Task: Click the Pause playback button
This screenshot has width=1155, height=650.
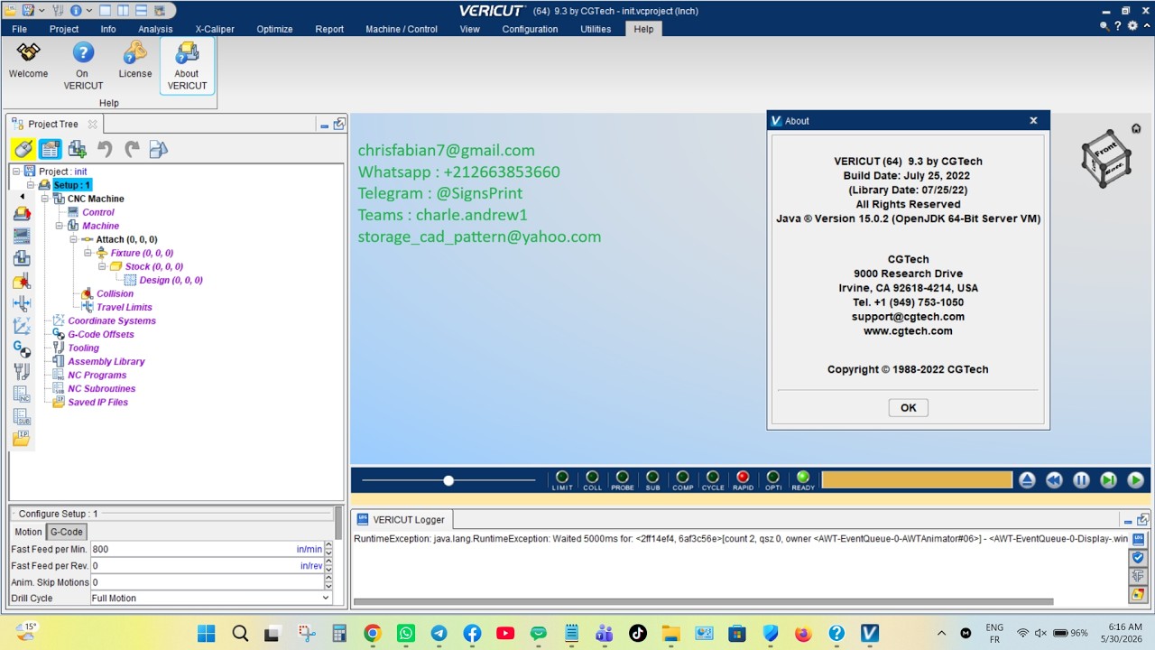Action: 1081,480
